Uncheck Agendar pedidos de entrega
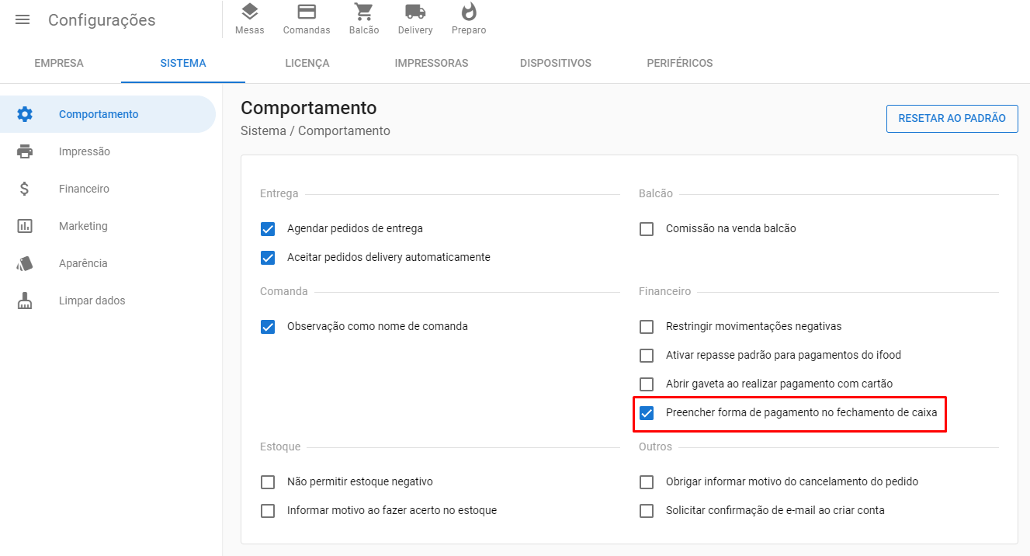The width and height of the screenshot is (1030, 556). 268,229
